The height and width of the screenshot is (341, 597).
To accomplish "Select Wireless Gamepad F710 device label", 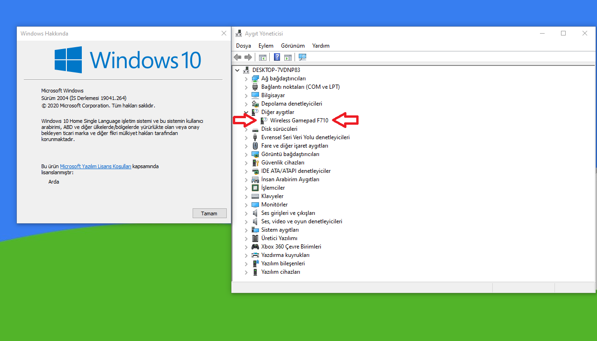I will point(299,121).
